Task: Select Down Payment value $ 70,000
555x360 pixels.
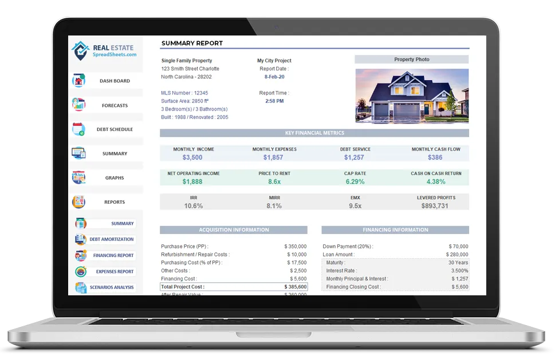Action: 459,247
